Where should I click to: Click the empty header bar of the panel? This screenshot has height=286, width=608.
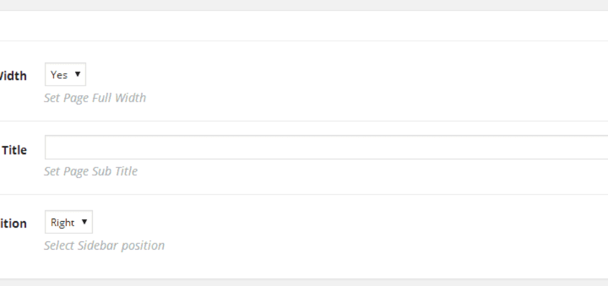pos(304,26)
